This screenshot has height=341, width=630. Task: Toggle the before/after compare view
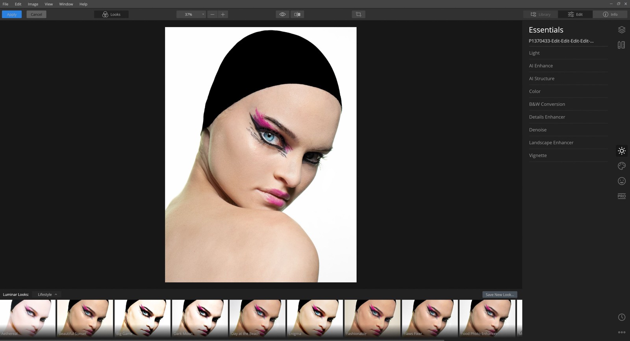tap(297, 15)
